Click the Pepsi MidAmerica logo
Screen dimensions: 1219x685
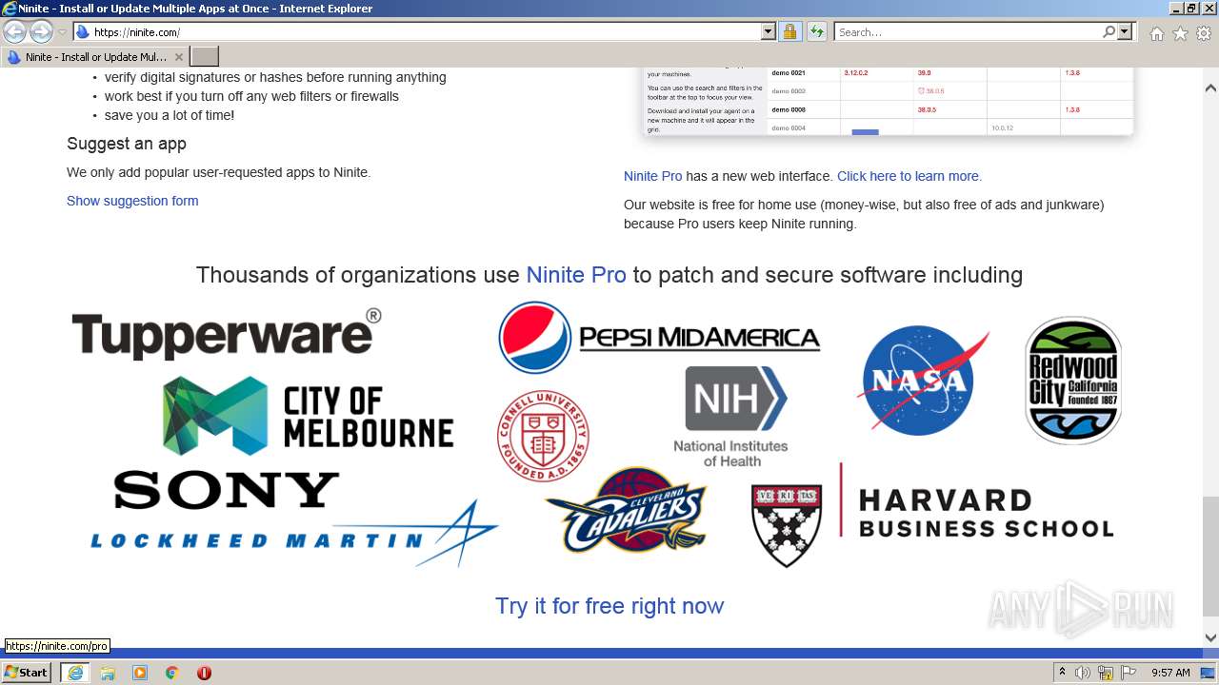[x=659, y=337]
